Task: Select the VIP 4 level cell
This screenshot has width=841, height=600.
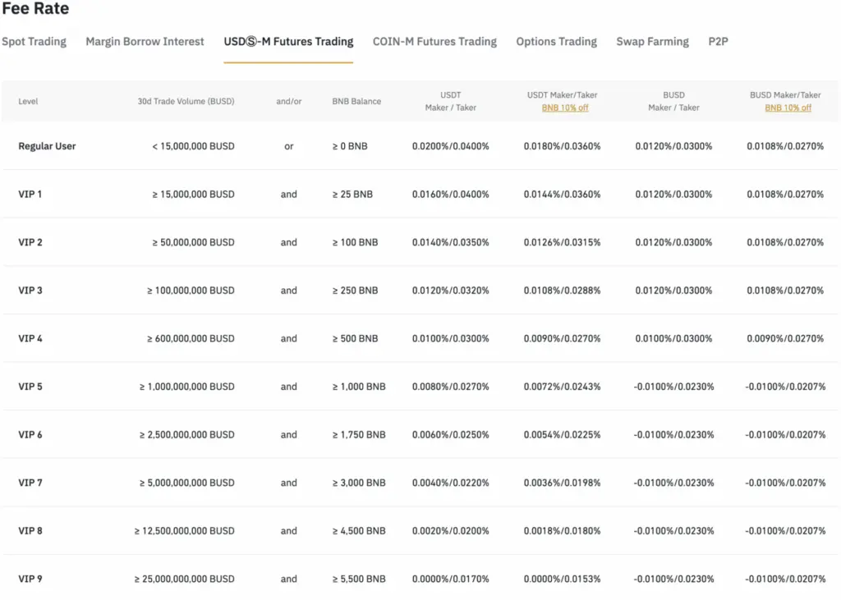Action: click(x=30, y=338)
